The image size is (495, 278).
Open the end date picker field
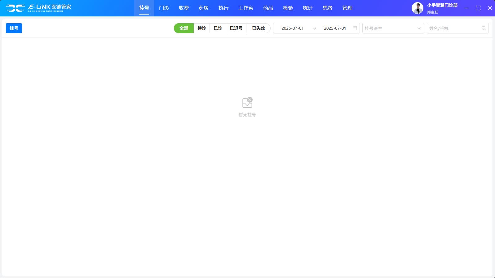click(335, 28)
